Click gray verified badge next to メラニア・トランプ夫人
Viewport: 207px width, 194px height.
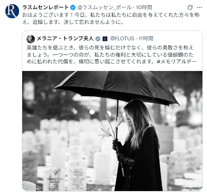coord(98,39)
